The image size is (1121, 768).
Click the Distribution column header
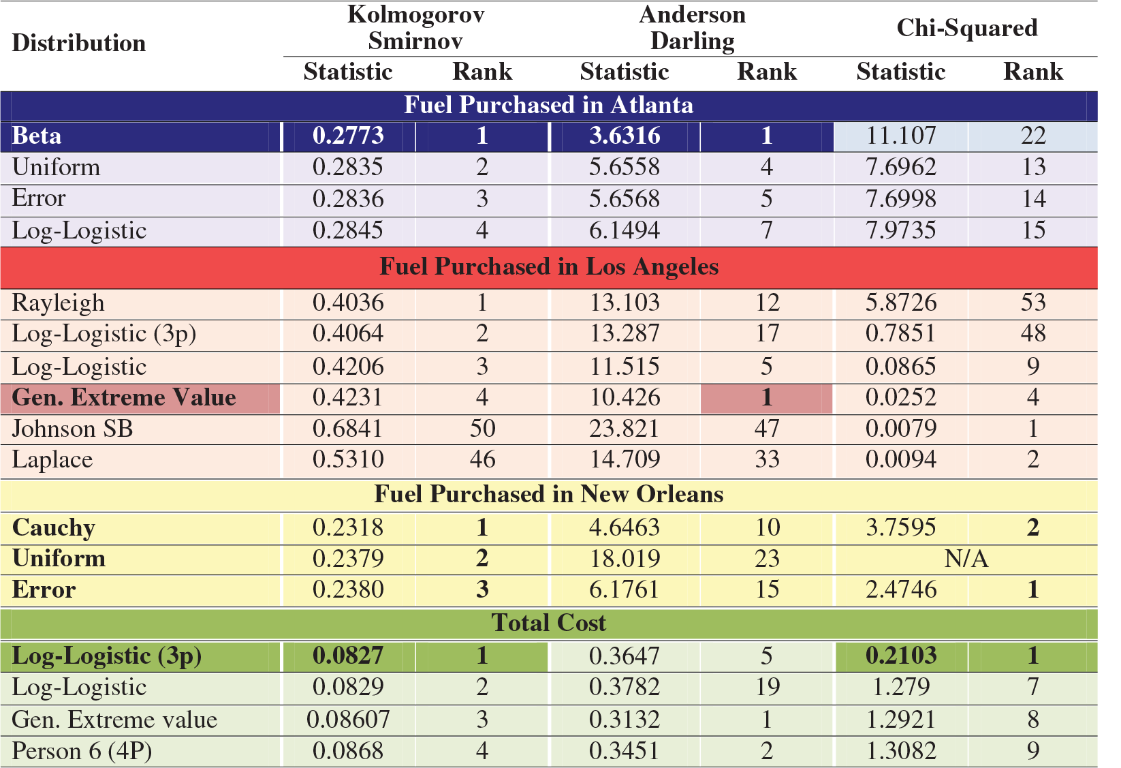point(79,43)
